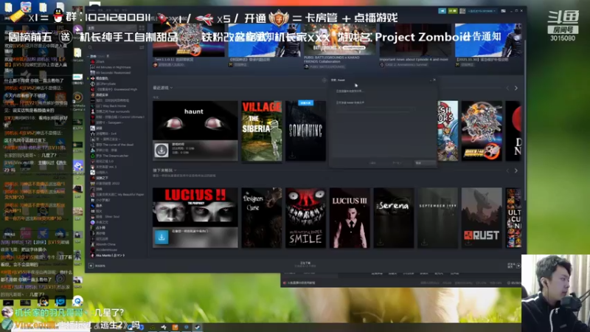Open the My Beautiful Paper Smile cover
The height and width of the screenshot is (332, 590).
[305, 218]
